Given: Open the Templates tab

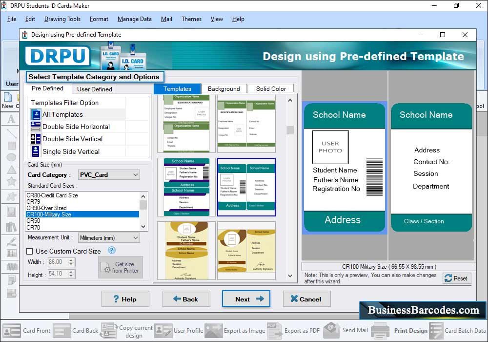Looking at the screenshot, I should pyautogui.click(x=178, y=89).
